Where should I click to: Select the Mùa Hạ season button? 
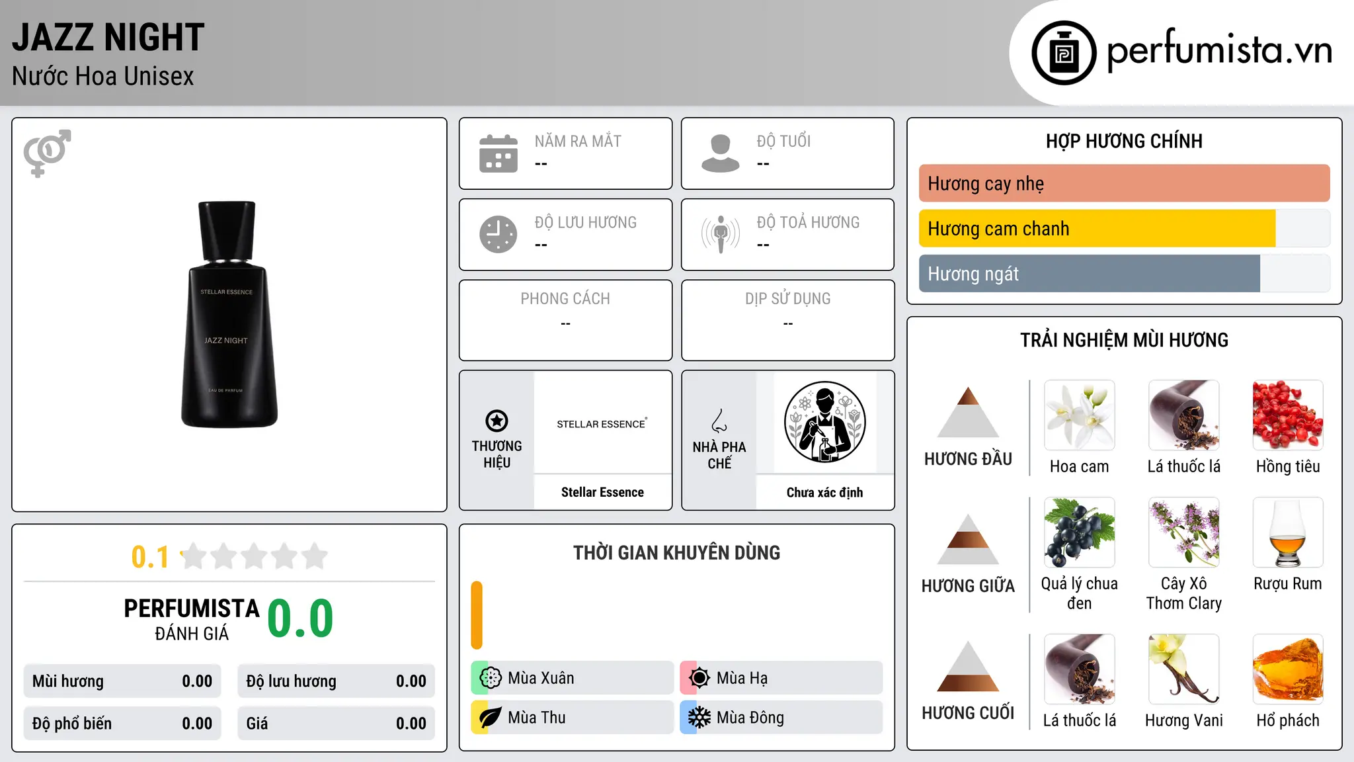pyautogui.click(x=781, y=678)
